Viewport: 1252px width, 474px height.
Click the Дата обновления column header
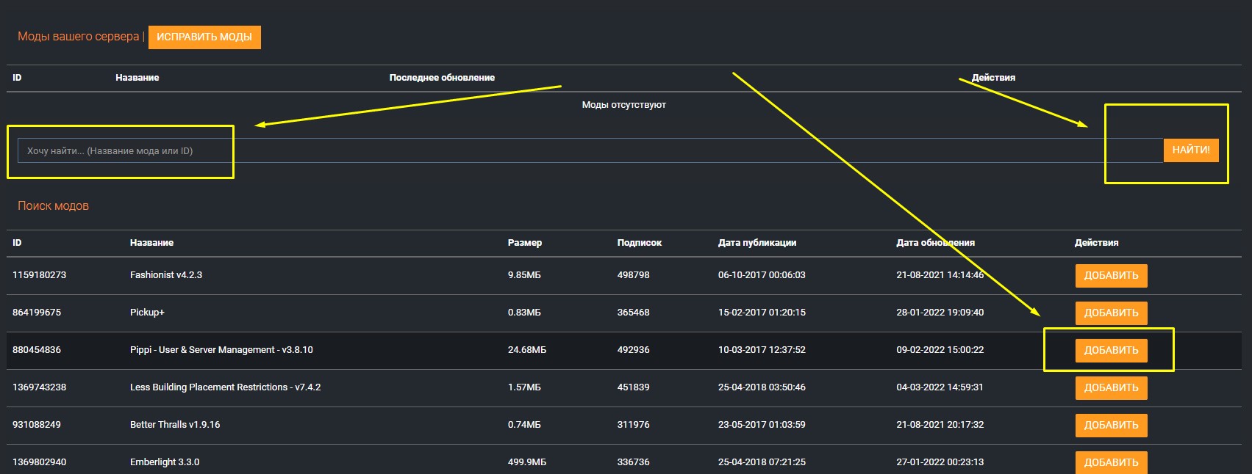click(x=935, y=243)
